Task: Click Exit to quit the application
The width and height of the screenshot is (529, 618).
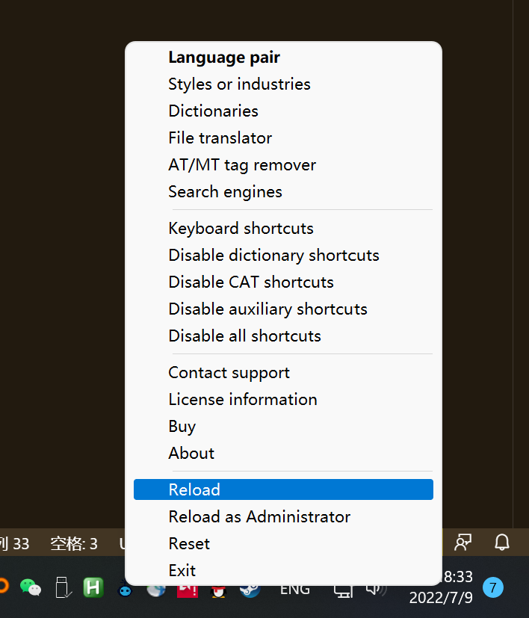Action: (182, 570)
